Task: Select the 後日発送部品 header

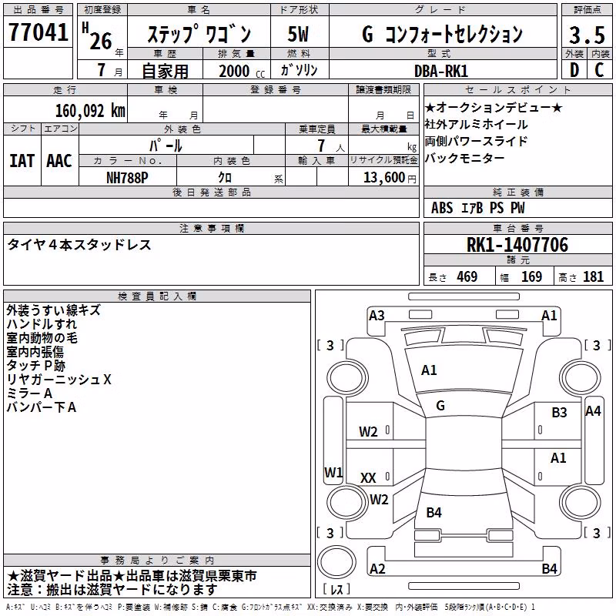Action: click(x=211, y=192)
